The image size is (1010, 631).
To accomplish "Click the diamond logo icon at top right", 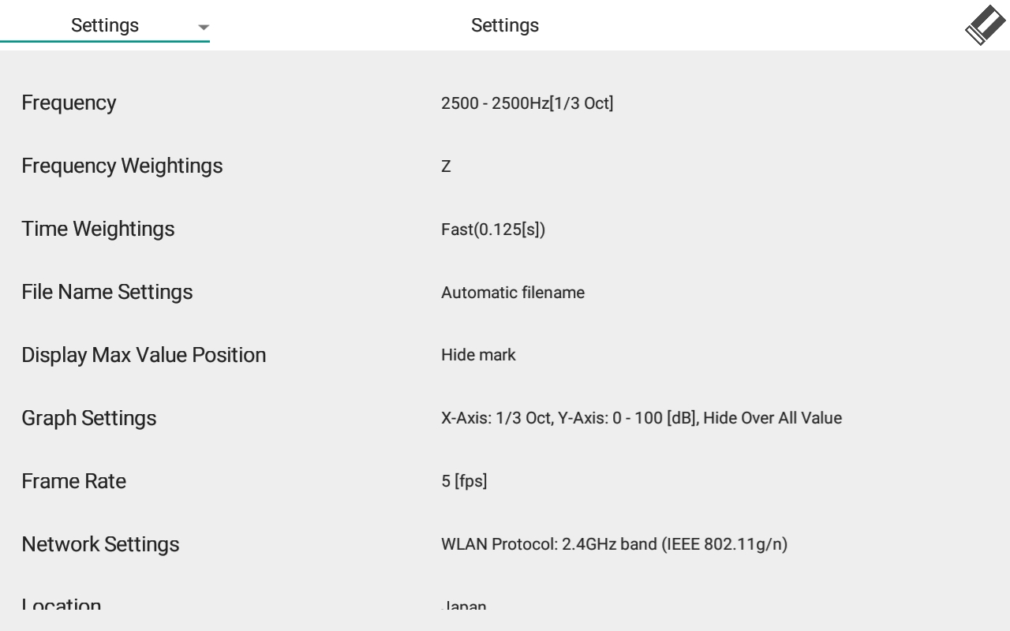I will point(985,25).
